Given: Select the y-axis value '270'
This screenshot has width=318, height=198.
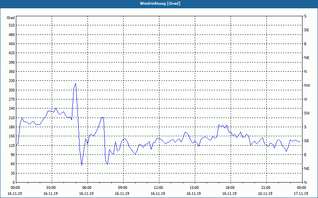Looking at the screenshot, I should click(x=12, y=99).
